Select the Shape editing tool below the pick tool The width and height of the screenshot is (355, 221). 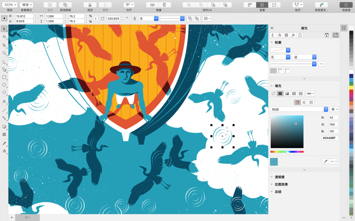4,37
